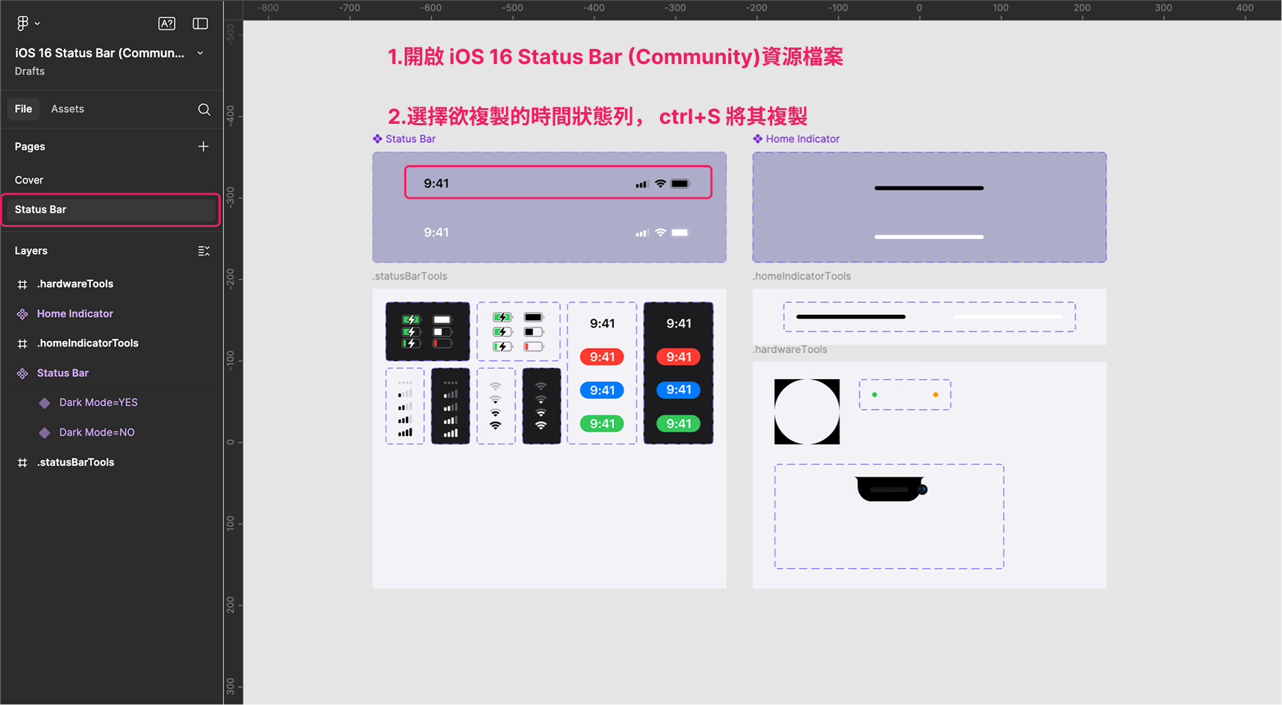Select the highlighted light status bar variant
The height and width of the screenshot is (705, 1282).
[557, 183]
